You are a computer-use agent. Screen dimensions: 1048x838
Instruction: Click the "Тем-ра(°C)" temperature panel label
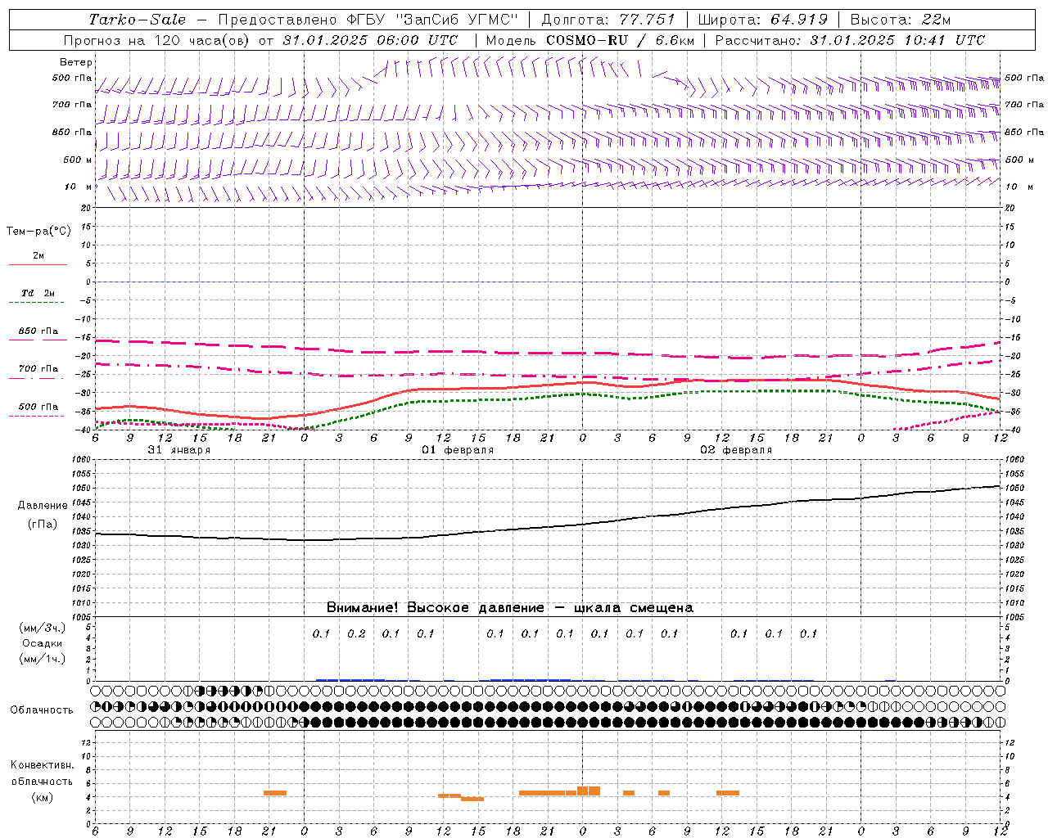click(x=38, y=232)
